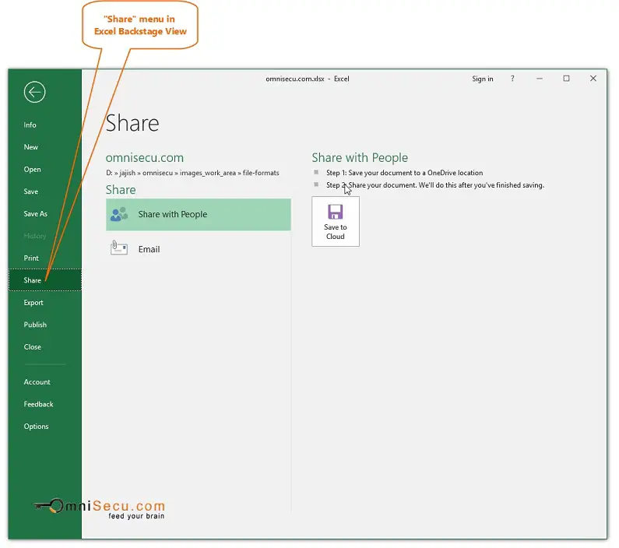The image size is (619, 548).
Task: Click the large Share page heading
Action: click(x=132, y=123)
